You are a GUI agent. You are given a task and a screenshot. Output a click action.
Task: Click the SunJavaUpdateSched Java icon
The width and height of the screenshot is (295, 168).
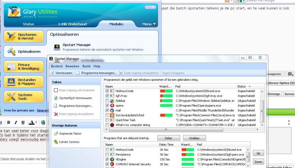(x=112, y=115)
